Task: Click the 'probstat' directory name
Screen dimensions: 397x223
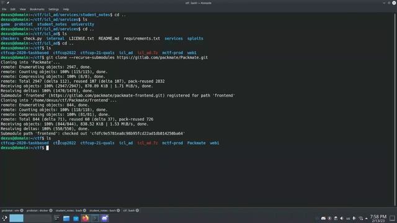Action: (x=24, y=24)
